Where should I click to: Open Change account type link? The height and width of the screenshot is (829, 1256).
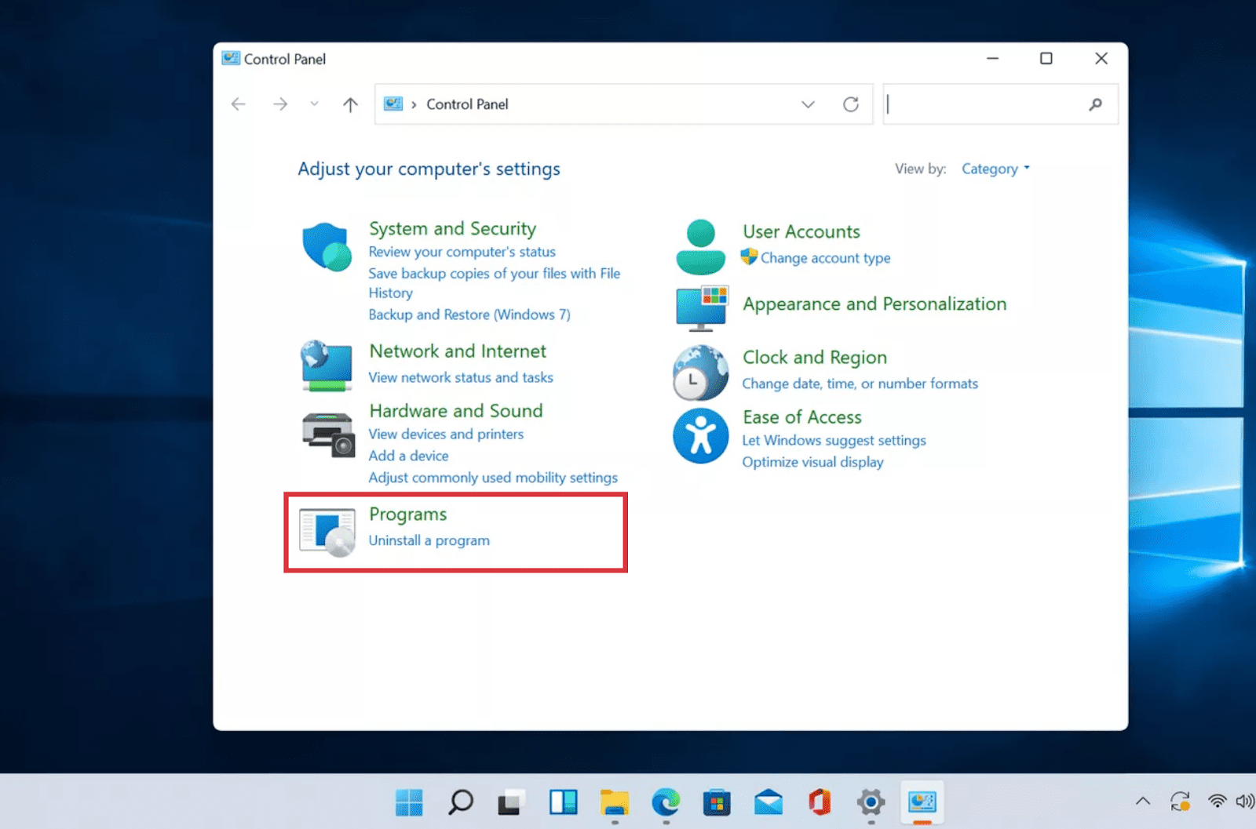[825, 258]
